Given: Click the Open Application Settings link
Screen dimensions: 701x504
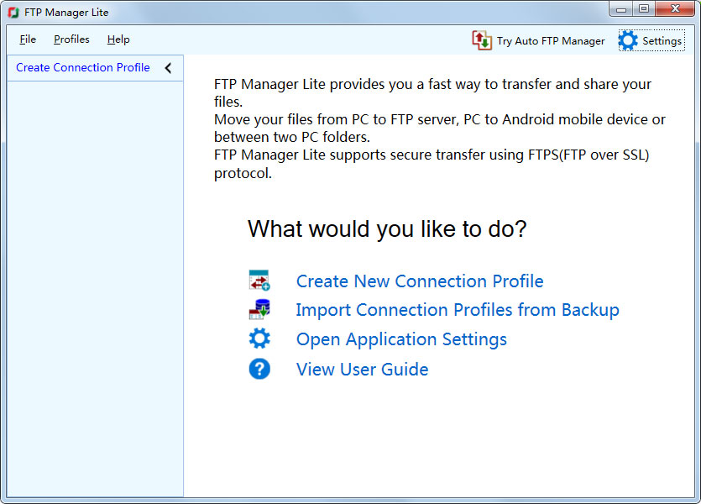Looking at the screenshot, I should pos(401,339).
